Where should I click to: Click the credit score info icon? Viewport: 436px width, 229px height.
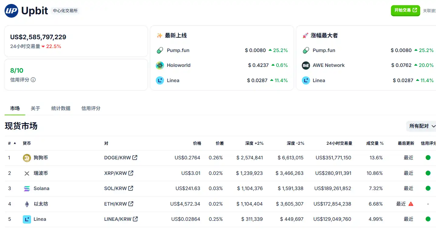point(33,80)
